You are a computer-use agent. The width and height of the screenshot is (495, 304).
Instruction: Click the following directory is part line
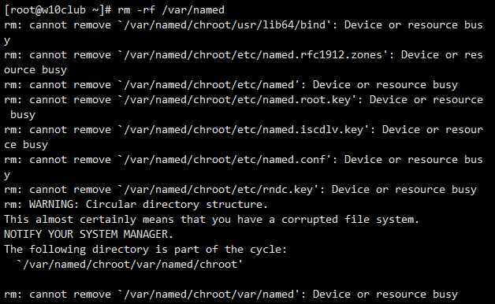pos(146,250)
